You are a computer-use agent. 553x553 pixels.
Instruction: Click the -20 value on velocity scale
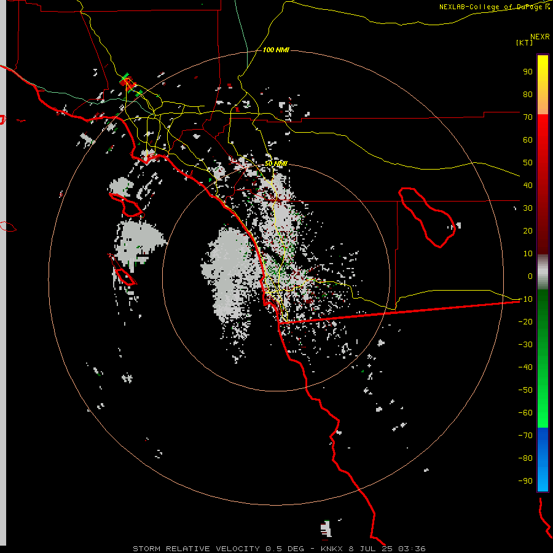[x=525, y=322]
